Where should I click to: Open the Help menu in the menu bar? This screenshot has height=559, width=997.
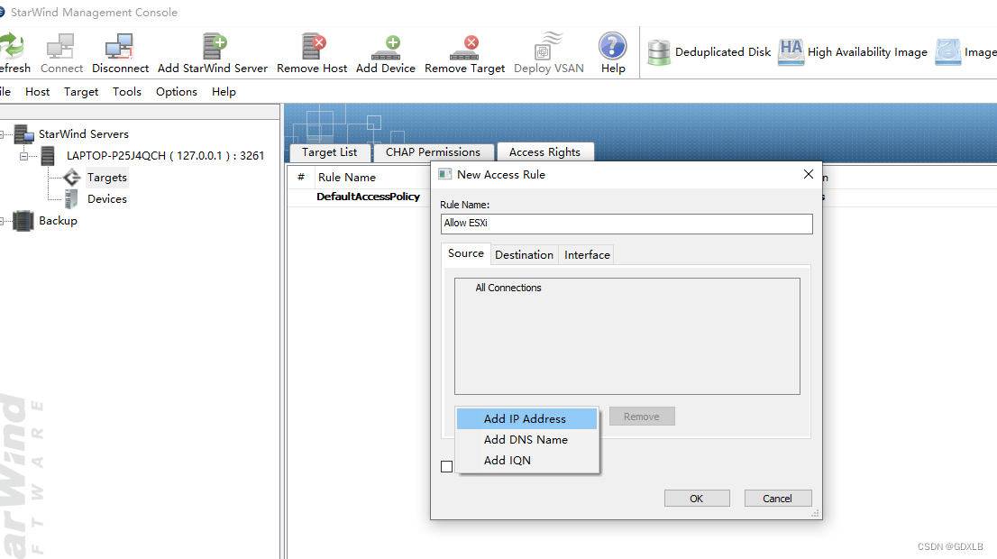click(224, 92)
